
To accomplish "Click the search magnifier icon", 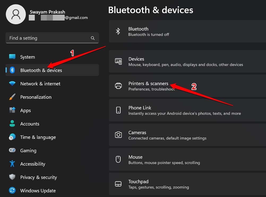I will click(x=93, y=38).
